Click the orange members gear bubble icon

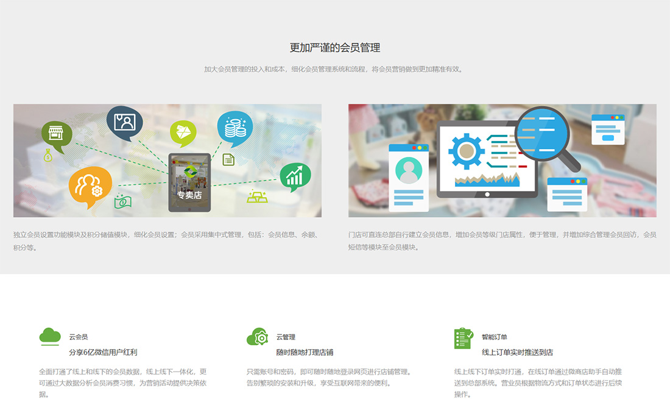(x=90, y=187)
